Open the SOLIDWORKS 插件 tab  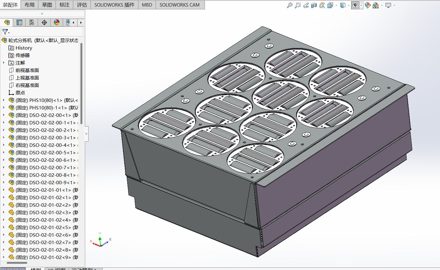point(114,5)
